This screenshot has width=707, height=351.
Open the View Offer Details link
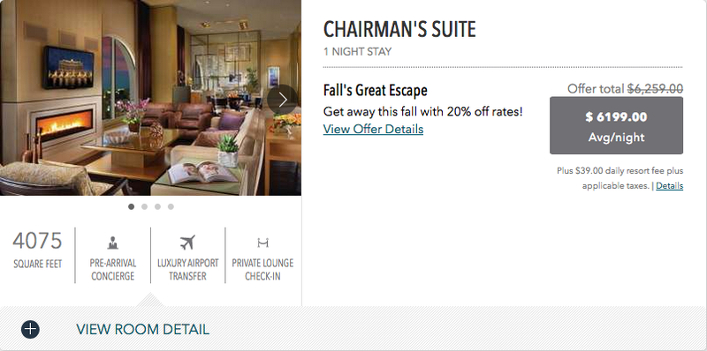(x=373, y=129)
